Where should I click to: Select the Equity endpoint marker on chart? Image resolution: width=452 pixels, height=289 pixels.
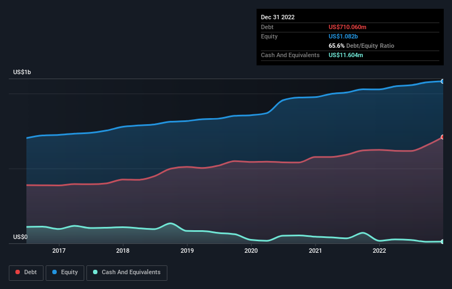(443, 81)
